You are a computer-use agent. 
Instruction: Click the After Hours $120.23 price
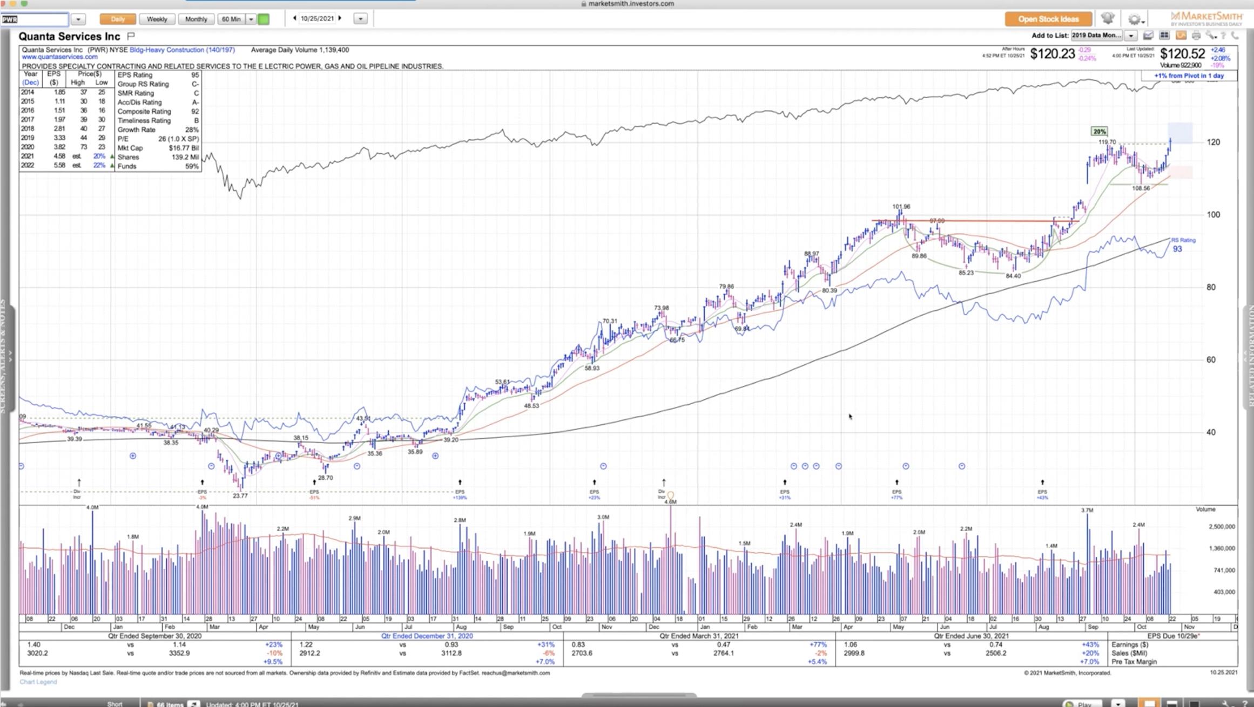click(x=1052, y=53)
